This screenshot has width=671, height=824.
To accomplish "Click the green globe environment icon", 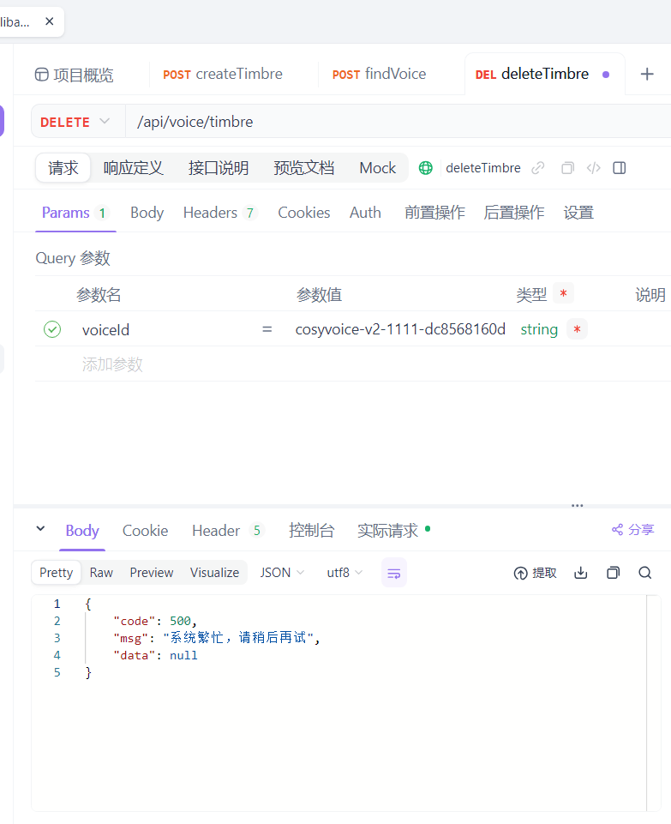I will (425, 168).
